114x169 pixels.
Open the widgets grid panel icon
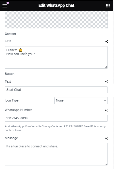108,6
